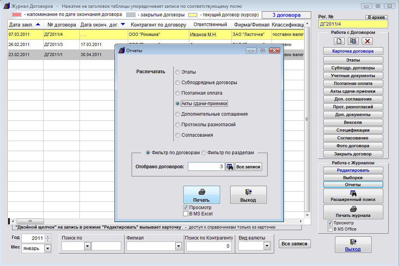Enable the В MS Office checkbox
The height and width of the screenshot is (266, 400).
click(330, 229)
